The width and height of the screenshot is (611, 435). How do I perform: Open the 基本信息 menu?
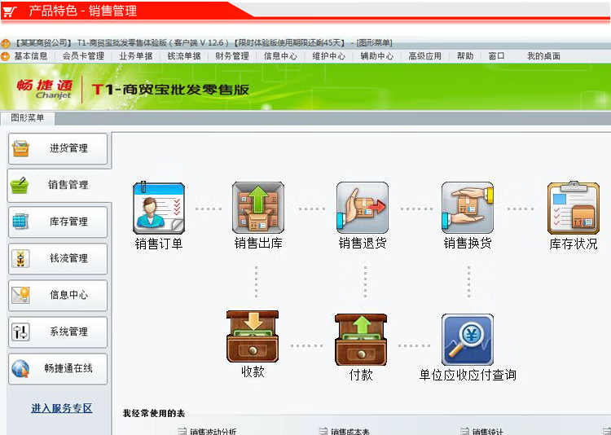(x=31, y=56)
